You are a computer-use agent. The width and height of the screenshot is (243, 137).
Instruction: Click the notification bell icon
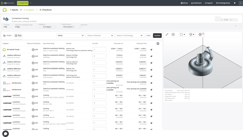tap(235, 3)
